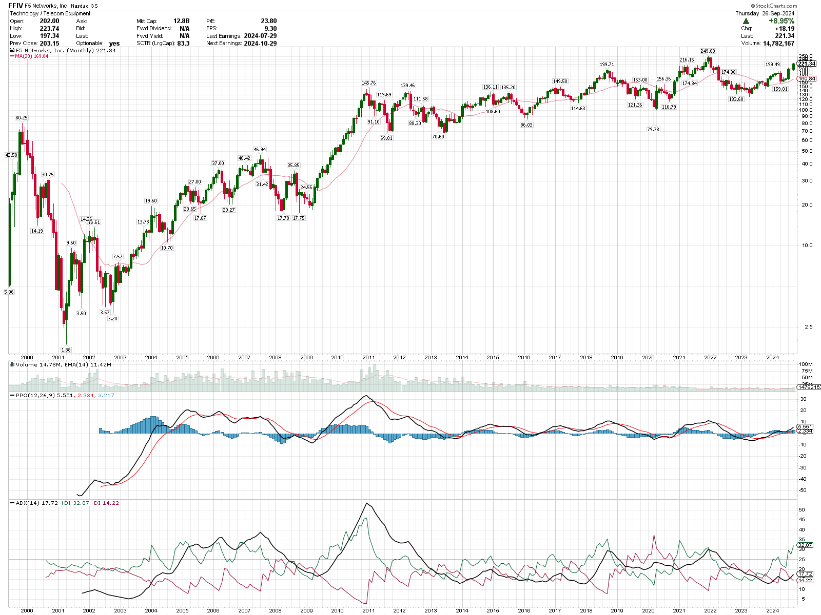
Task: Click the SCTR (LrgCap) value 83.3
Action: click(x=183, y=44)
